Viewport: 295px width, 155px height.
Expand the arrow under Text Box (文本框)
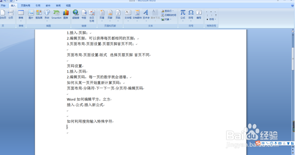pos(128,21)
